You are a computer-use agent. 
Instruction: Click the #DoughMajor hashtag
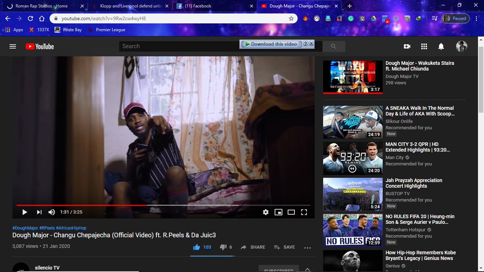click(x=25, y=228)
